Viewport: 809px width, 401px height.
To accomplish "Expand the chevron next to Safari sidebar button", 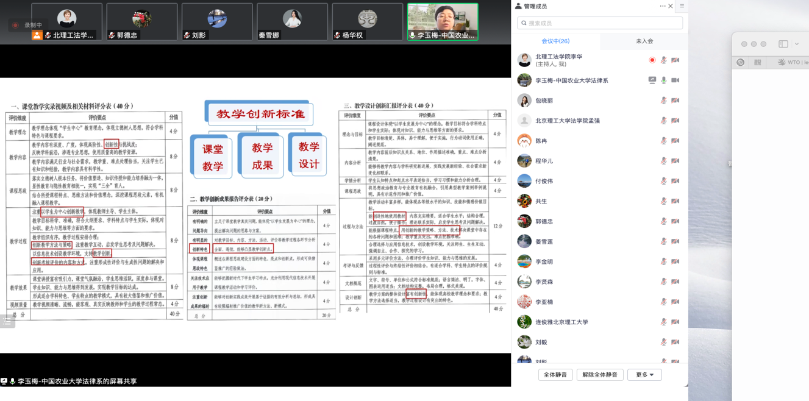I will coord(796,44).
